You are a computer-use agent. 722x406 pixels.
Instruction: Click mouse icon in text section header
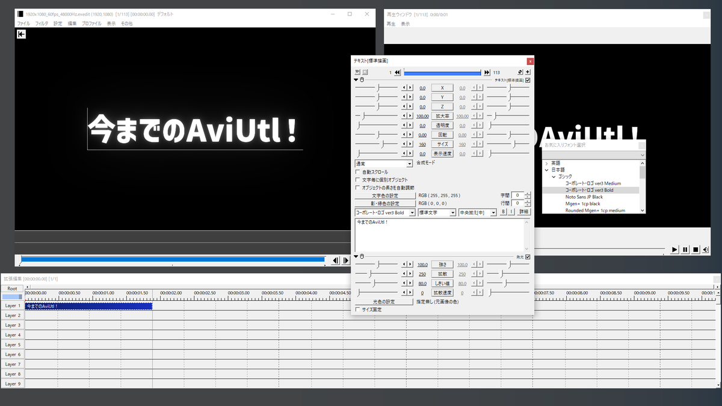[x=362, y=79]
